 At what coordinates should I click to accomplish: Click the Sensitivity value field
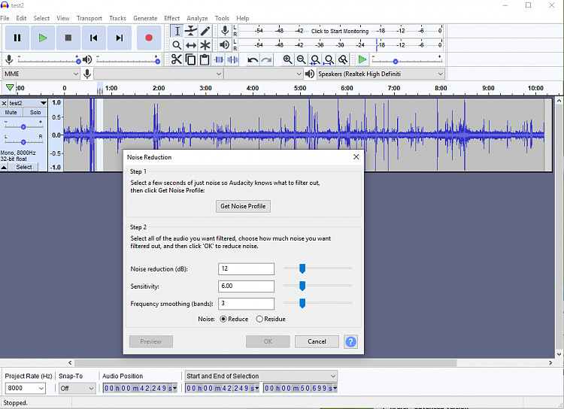click(246, 286)
